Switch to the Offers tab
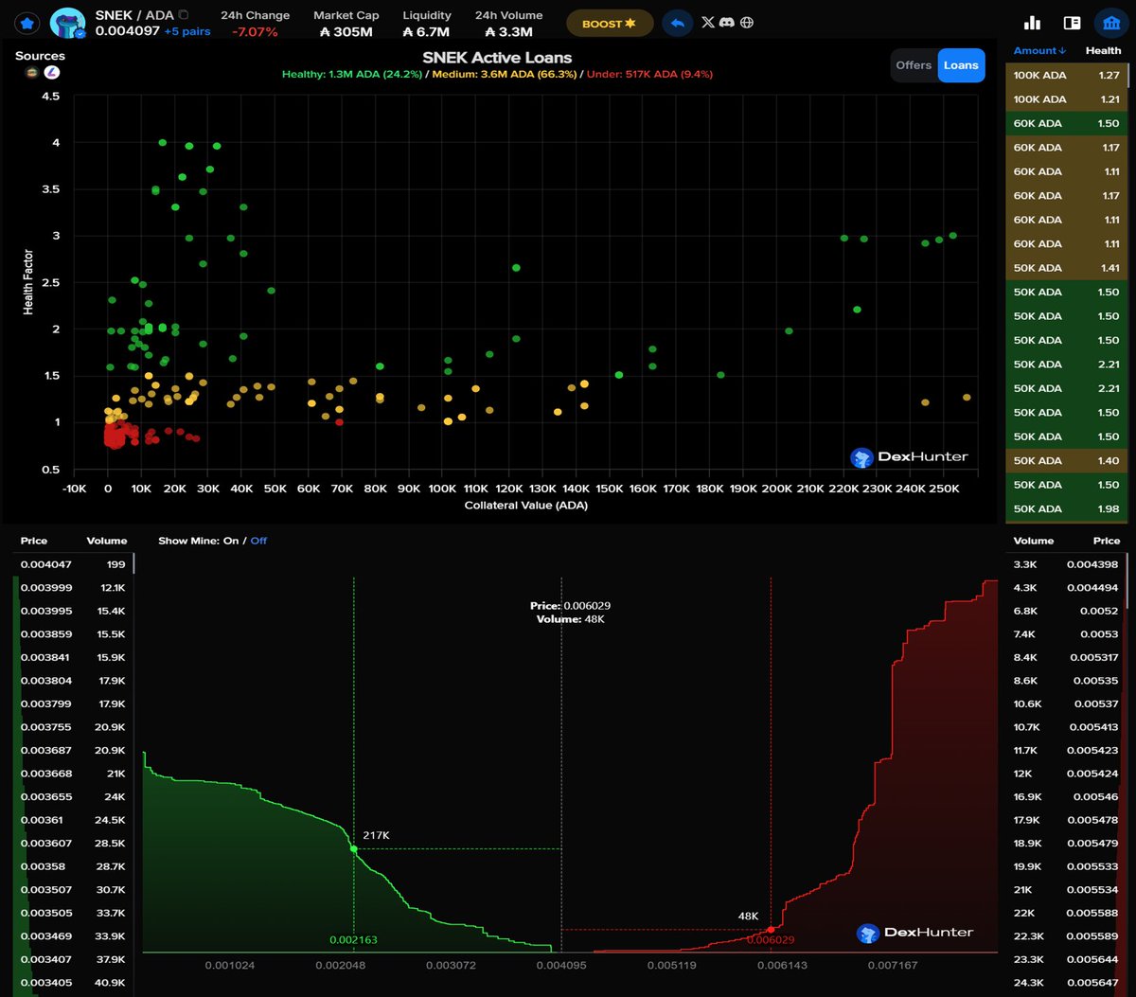This screenshot has width=1136, height=997. coord(914,65)
